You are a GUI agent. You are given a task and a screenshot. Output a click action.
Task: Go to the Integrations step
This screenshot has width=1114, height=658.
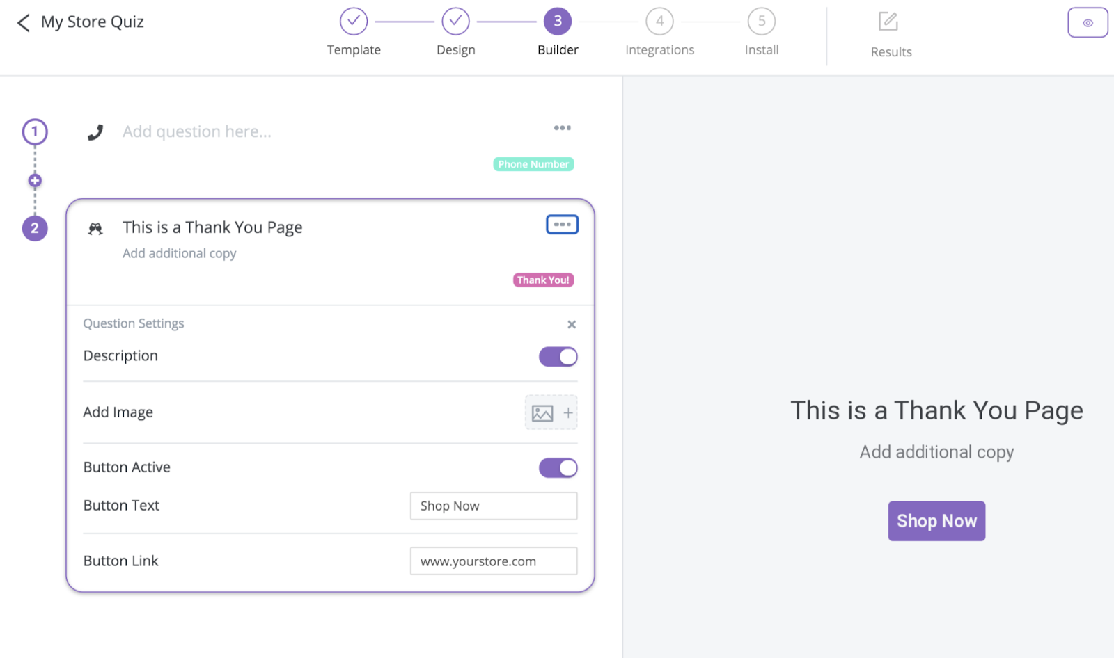[660, 32]
